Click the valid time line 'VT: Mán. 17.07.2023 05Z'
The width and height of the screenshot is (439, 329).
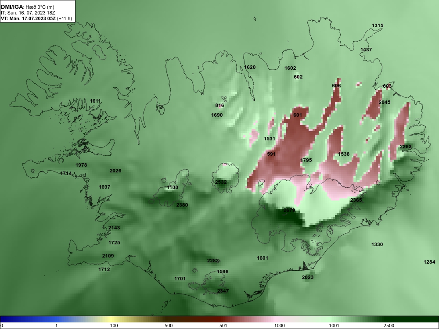tap(28, 19)
